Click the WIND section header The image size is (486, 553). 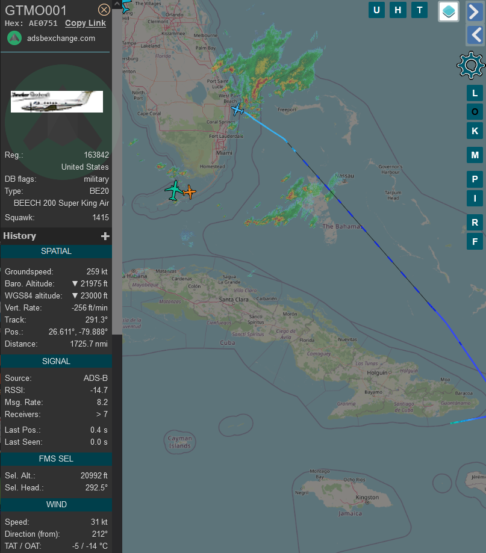point(56,504)
